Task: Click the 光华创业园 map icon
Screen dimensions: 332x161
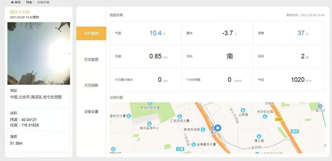Action: pyautogui.click(x=265, y=116)
